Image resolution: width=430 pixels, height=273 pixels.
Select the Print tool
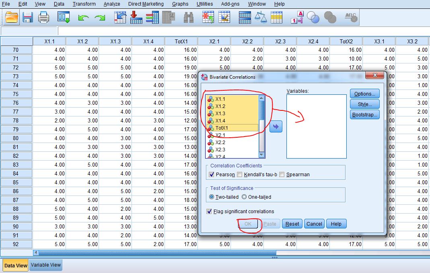click(43, 17)
